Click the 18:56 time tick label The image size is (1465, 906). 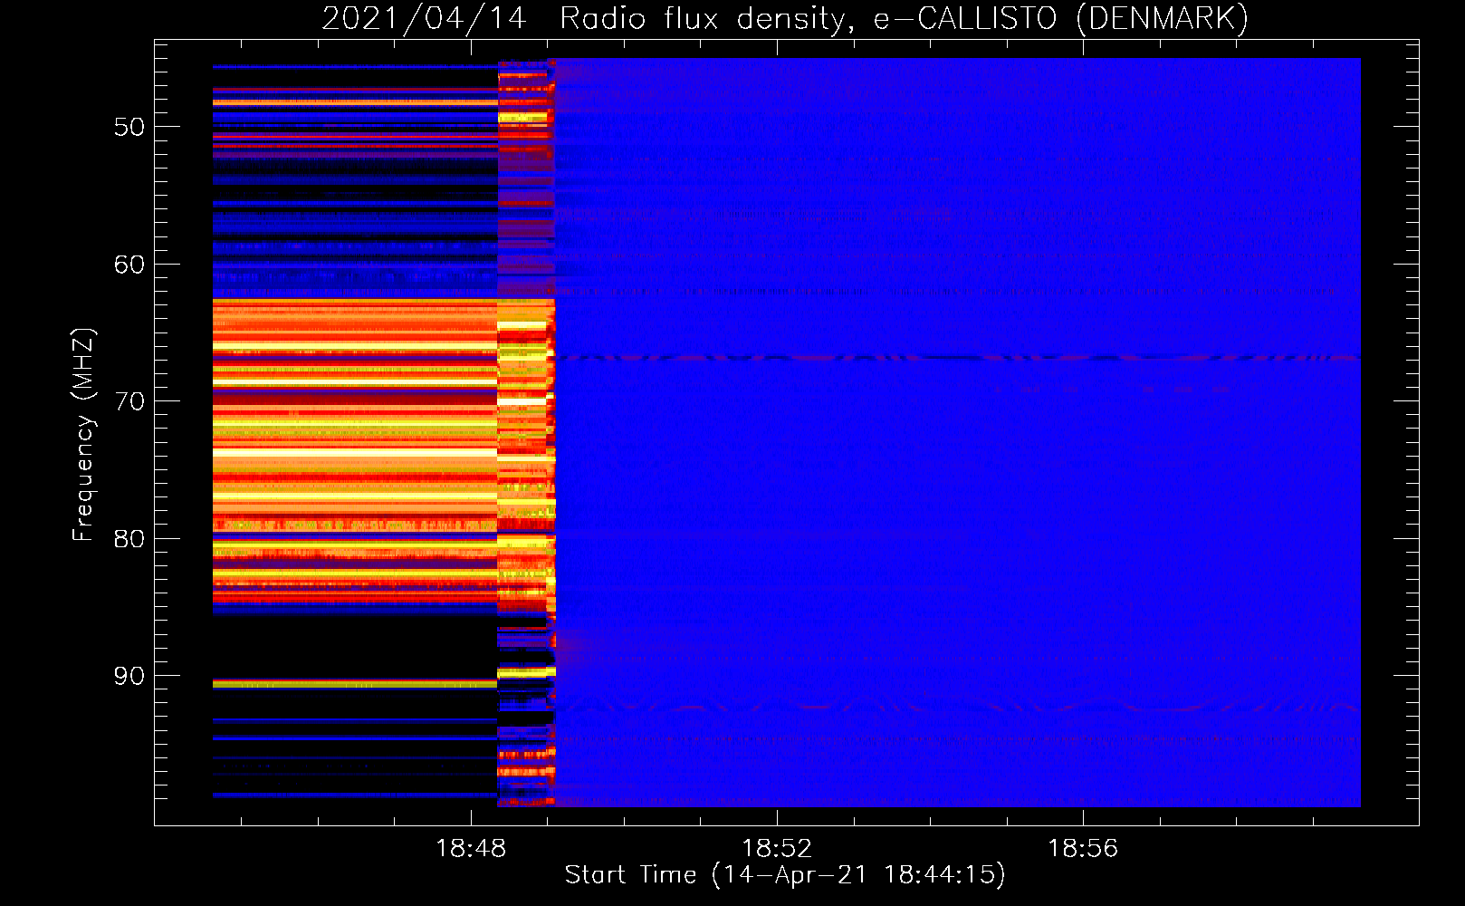pyautogui.click(x=1083, y=848)
